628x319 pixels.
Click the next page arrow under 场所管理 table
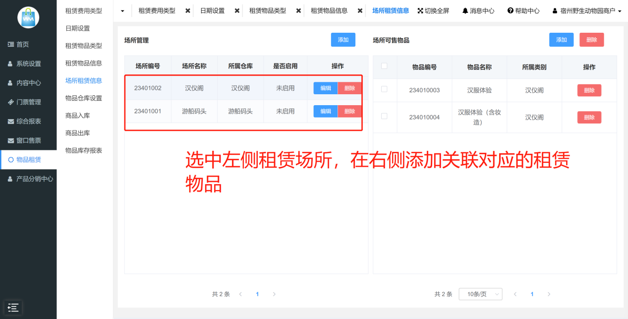(274, 294)
